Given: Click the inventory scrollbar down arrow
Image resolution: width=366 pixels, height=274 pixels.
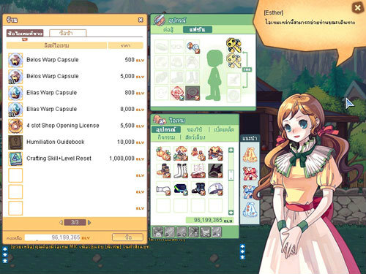Looking at the screenshot, I should point(231,213).
